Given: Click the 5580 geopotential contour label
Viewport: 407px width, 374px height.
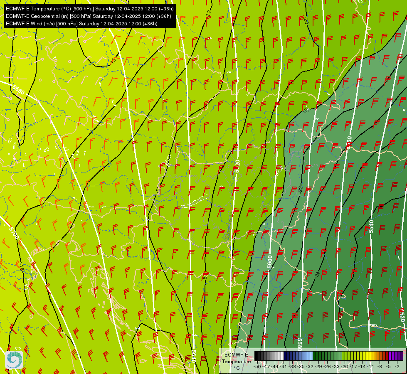Looking at the screenshot, I should click(300, 344).
